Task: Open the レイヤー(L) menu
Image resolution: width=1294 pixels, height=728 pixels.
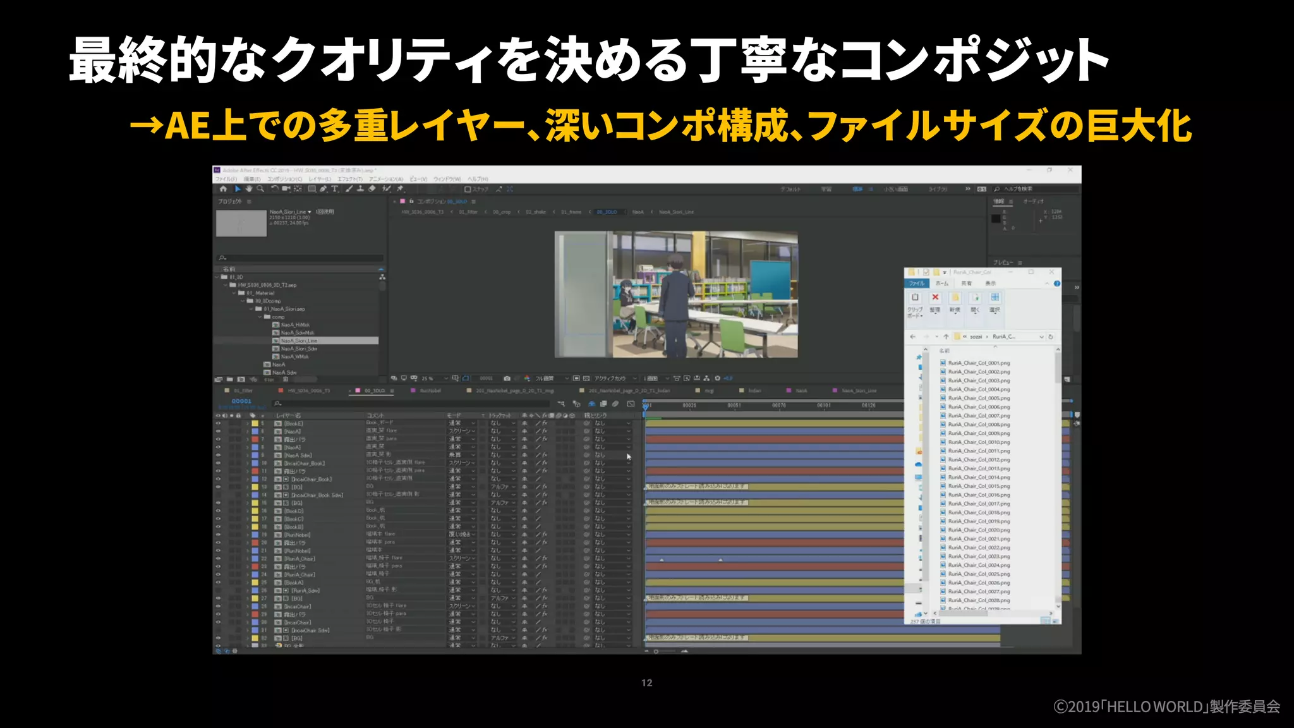Action: pos(320,179)
